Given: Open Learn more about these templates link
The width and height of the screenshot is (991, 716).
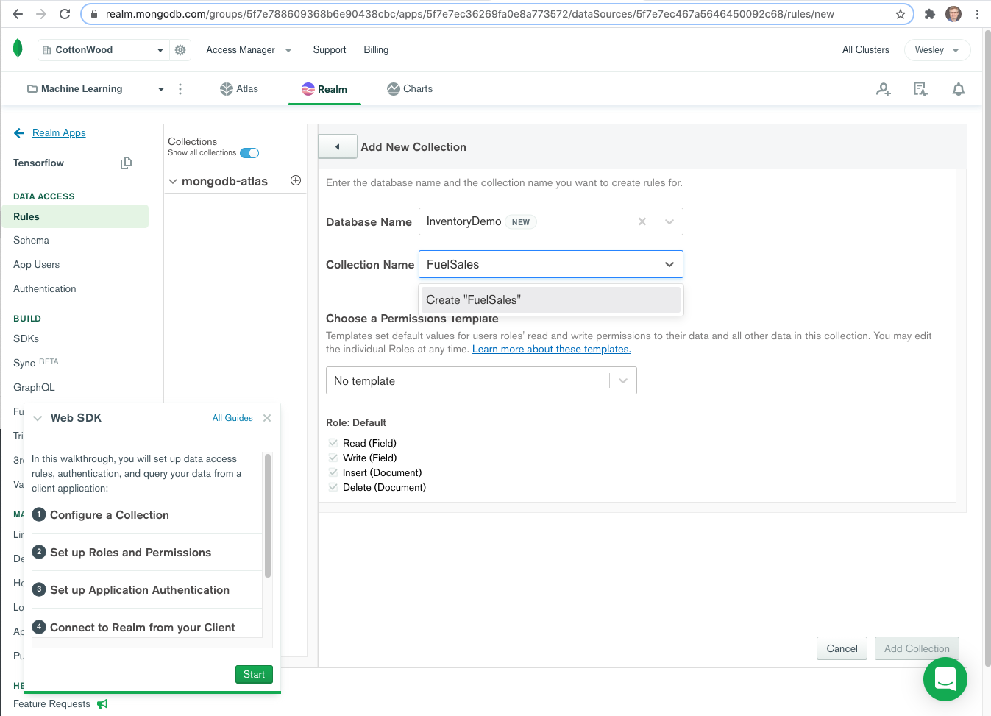Looking at the screenshot, I should [x=552, y=350].
